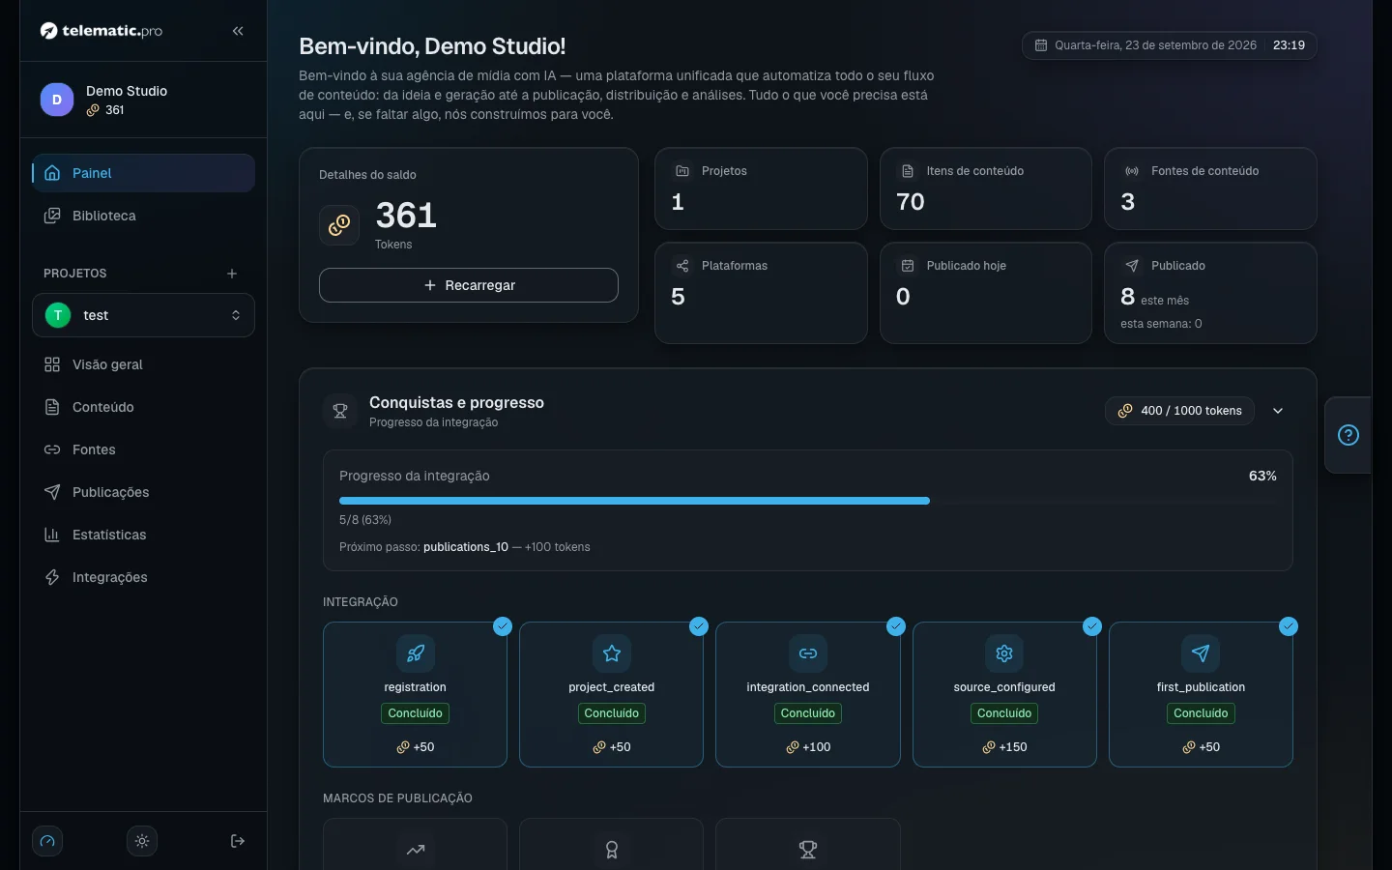Screen dimensions: 1392x870
Task: Click the telematic.pro logo
Action: pos(101,31)
